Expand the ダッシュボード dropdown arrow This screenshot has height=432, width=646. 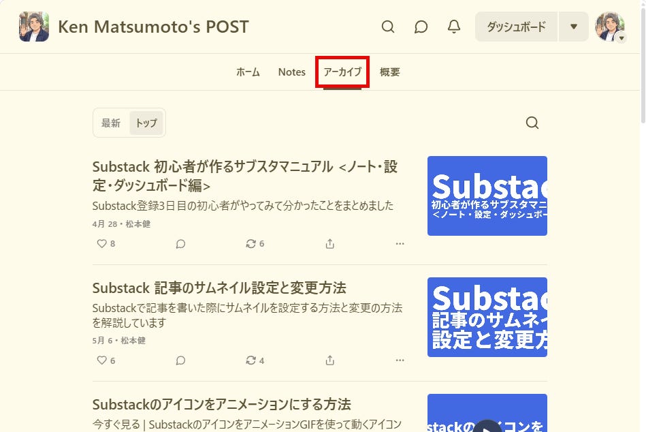click(x=573, y=27)
